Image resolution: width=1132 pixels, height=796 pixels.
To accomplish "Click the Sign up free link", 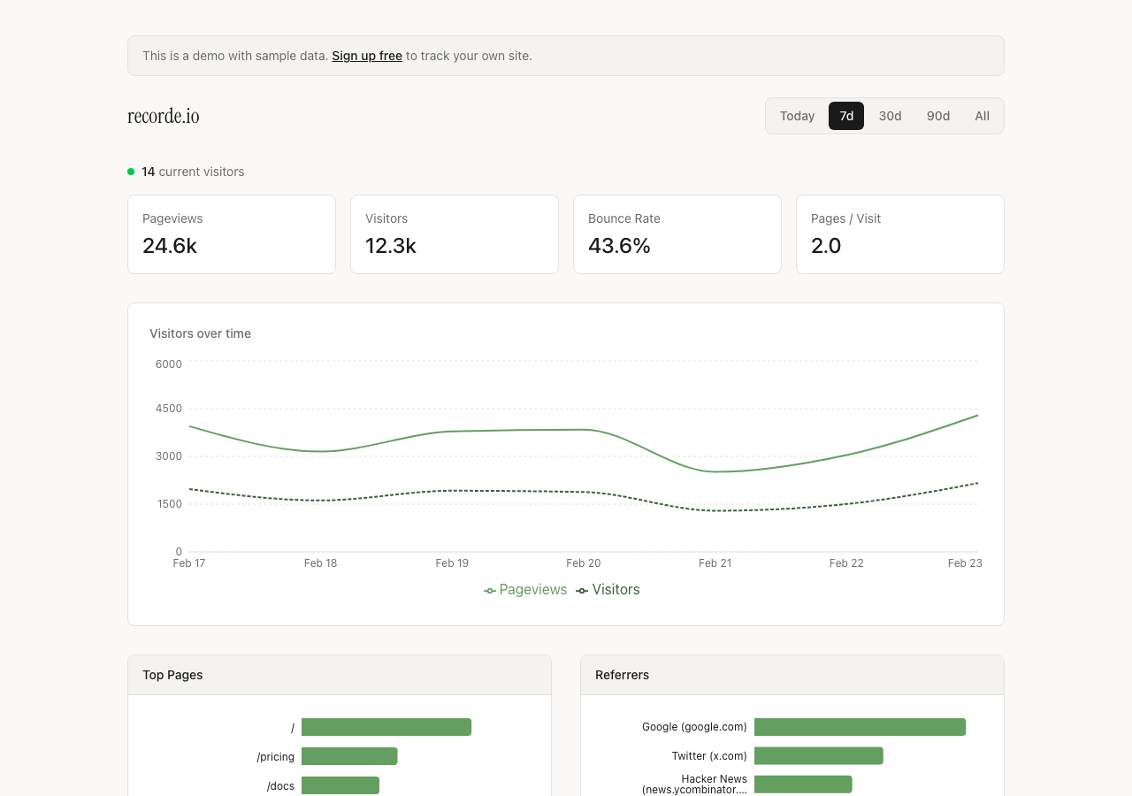I will coord(367,56).
